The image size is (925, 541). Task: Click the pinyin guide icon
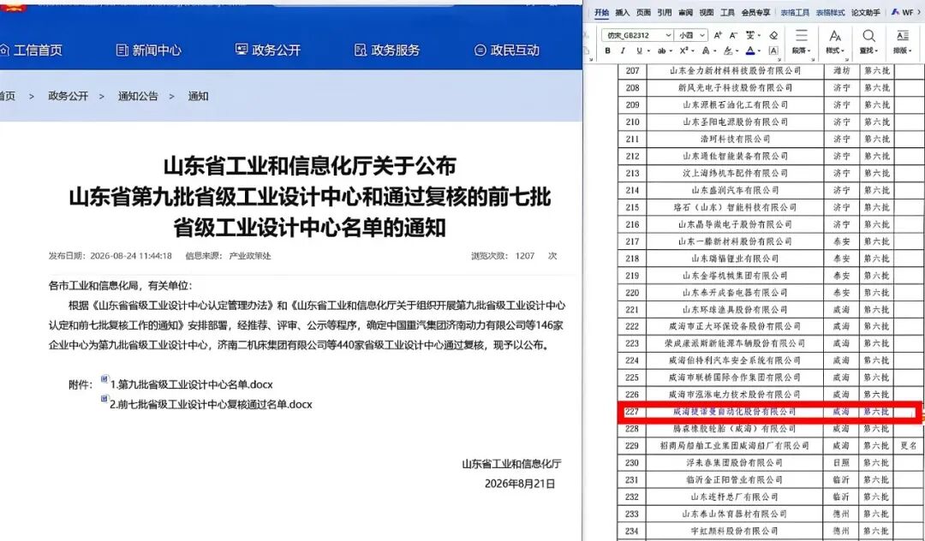[x=749, y=35]
